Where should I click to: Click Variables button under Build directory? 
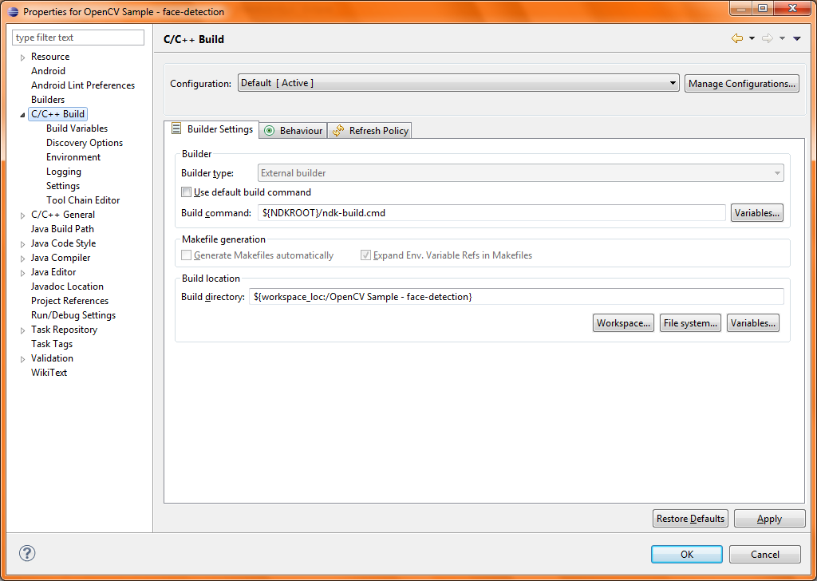pos(753,323)
